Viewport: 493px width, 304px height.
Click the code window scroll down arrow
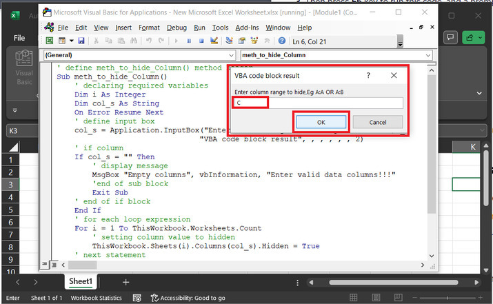tap(432, 256)
